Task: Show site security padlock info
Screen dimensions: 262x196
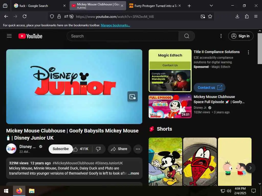Action: click(x=59, y=17)
